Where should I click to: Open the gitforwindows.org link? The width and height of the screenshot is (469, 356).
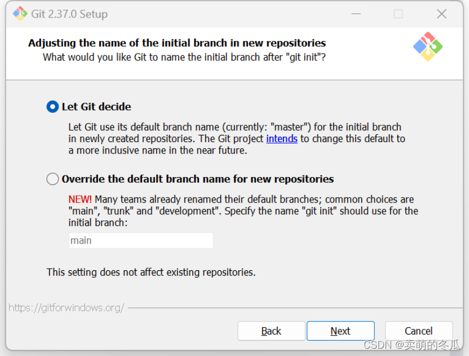pyautogui.click(x=67, y=308)
